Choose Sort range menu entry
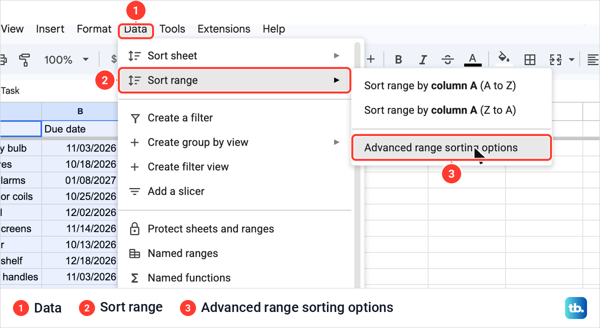The width and height of the screenshot is (600, 328). (234, 80)
